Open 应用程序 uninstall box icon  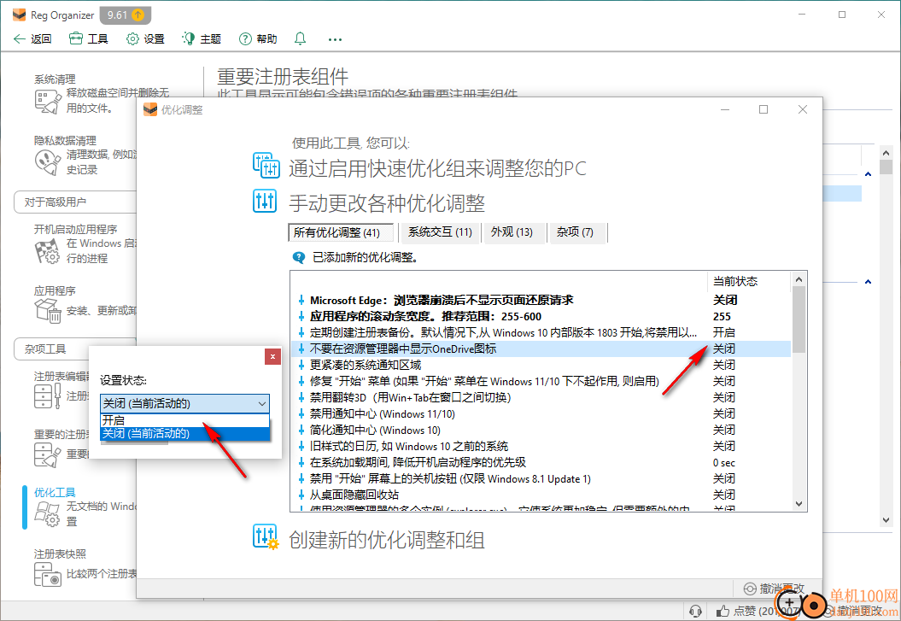click(x=48, y=311)
